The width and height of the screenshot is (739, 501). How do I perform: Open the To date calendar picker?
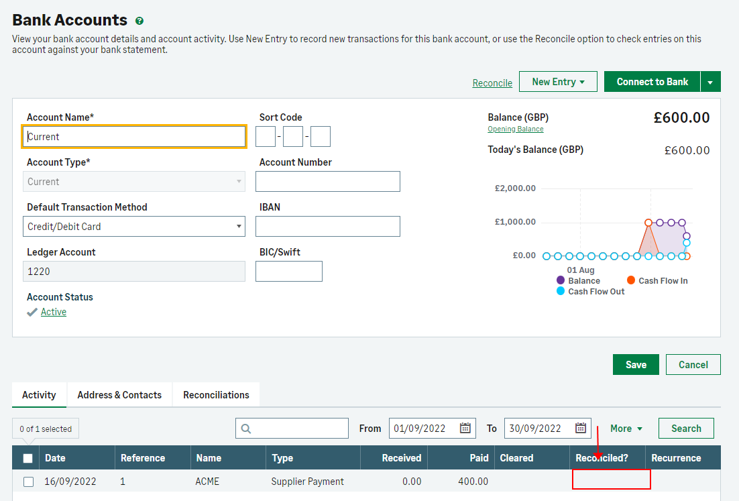(x=581, y=429)
